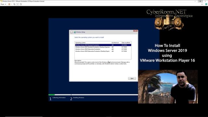Select Windows Server 2019 Datacenter Evaluation row

103,49
